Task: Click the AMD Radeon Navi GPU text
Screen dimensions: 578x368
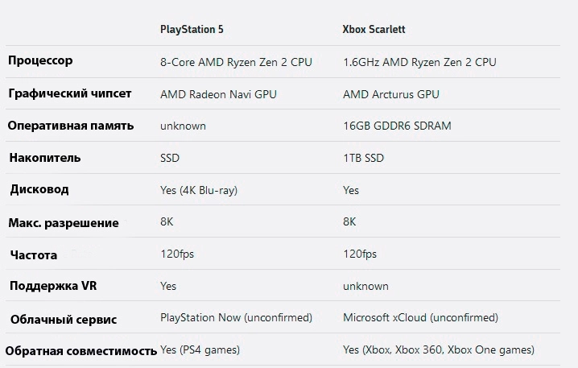Action: point(218,94)
